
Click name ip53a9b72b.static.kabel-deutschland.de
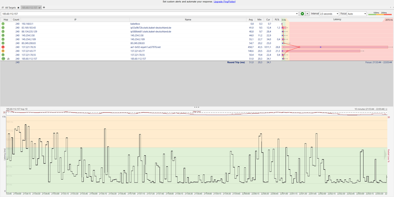coord(151,28)
